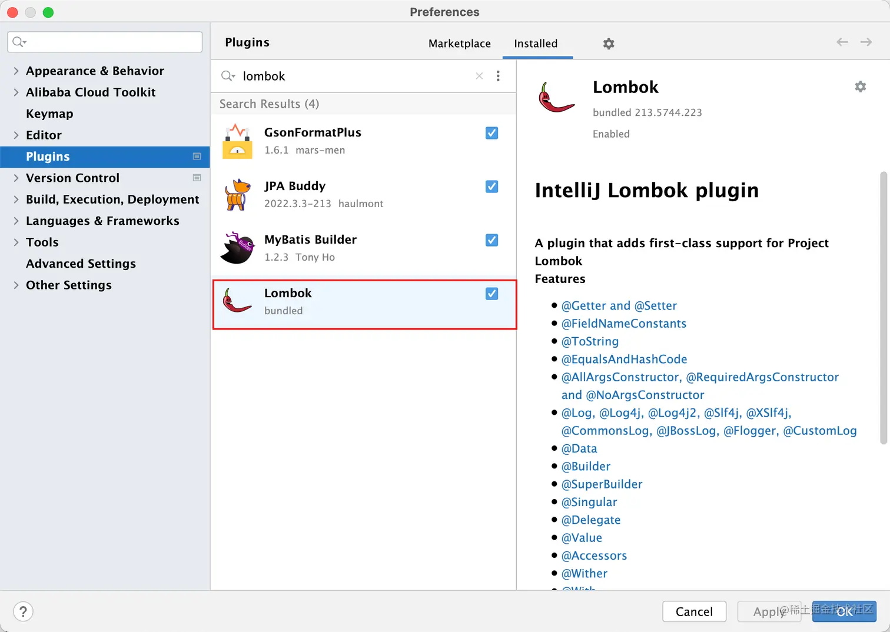Open the @FieldNameConstants link
This screenshot has height=632, width=890.
(x=624, y=324)
